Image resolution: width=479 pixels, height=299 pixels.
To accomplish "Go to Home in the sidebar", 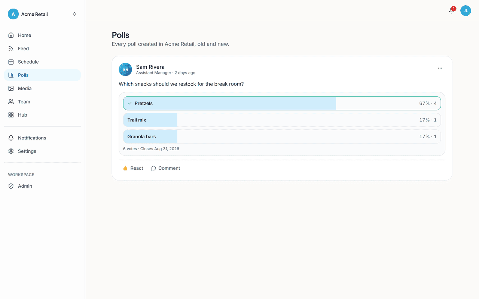I will [42, 35].
